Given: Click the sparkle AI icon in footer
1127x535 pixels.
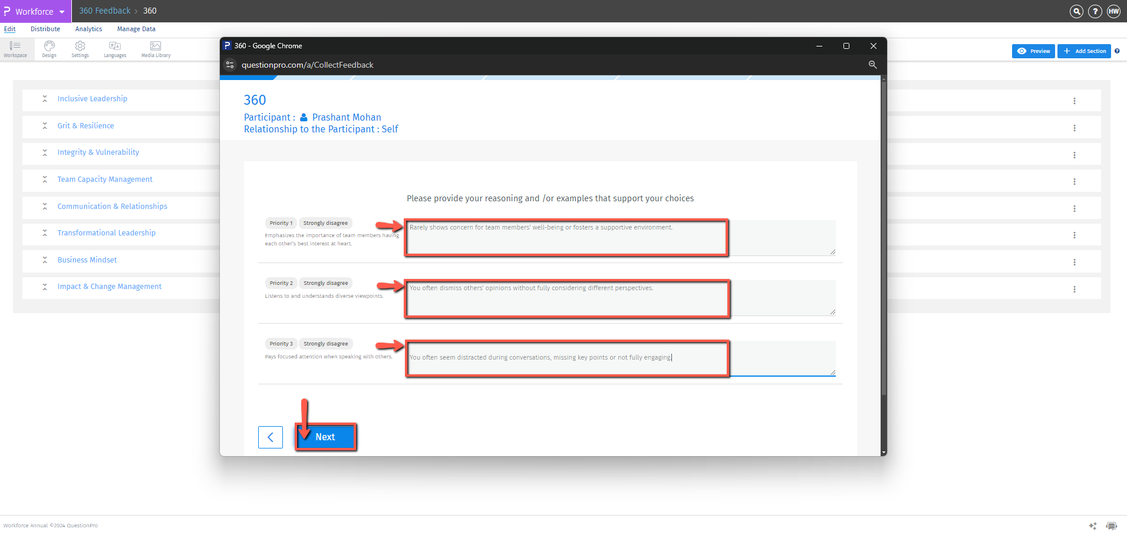Looking at the screenshot, I should 1093,526.
